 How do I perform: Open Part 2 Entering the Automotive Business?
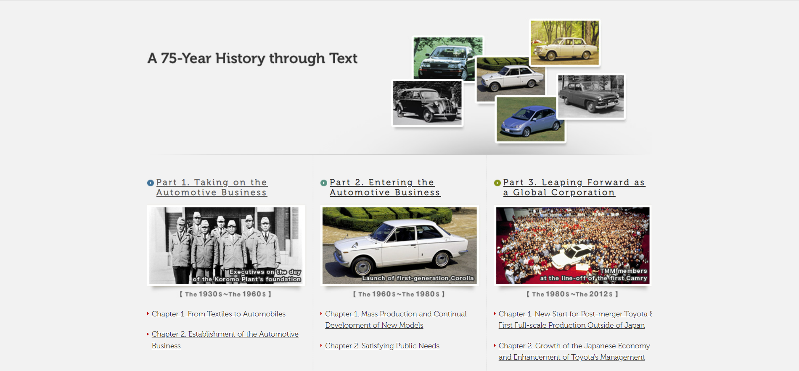click(x=384, y=188)
